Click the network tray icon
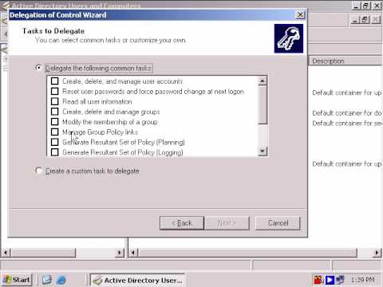The image size is (383, 287). [340, 280]
